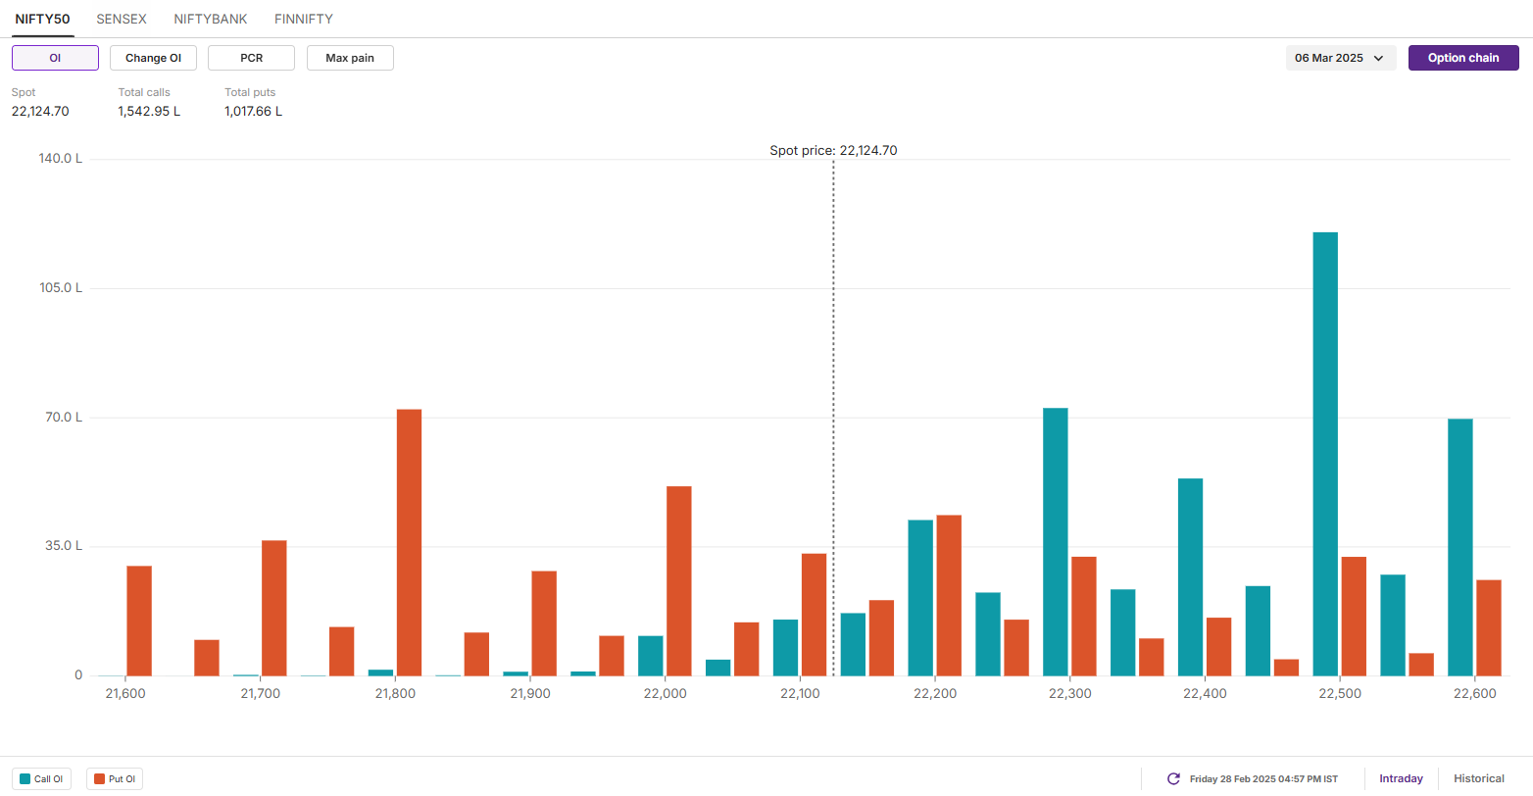This screenshot has width=1533, height=796.
Task: Open the Max pain view
Action: pyautogui.click(x=350, y=58)
